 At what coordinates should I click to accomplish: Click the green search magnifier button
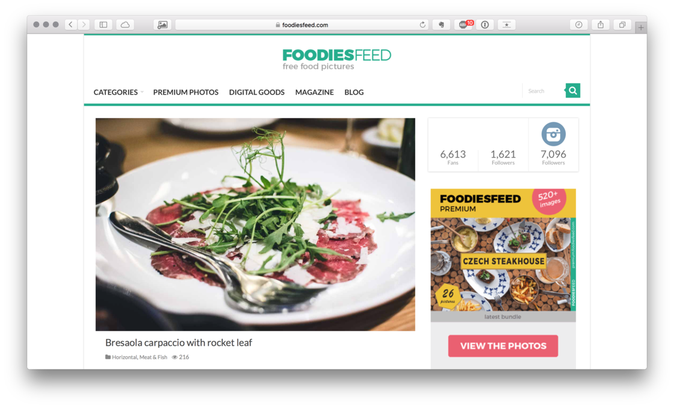point(572,91)
